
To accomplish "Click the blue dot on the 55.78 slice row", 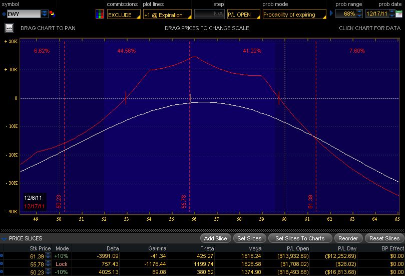I will (x=2, y=264).
